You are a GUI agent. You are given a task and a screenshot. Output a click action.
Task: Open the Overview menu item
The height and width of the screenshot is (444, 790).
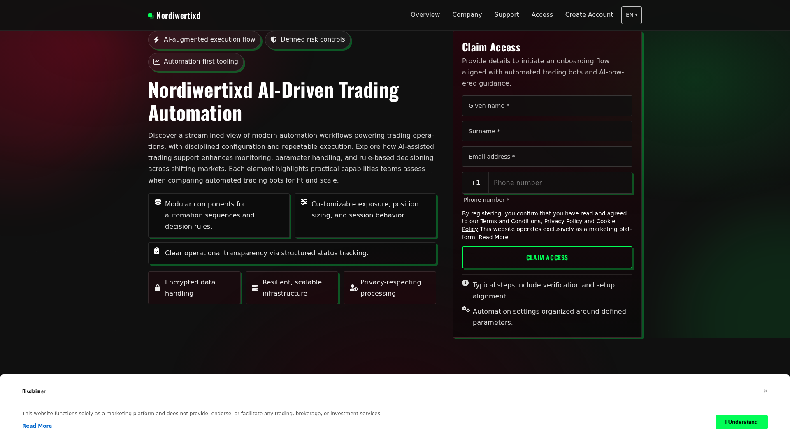(425, 15)
